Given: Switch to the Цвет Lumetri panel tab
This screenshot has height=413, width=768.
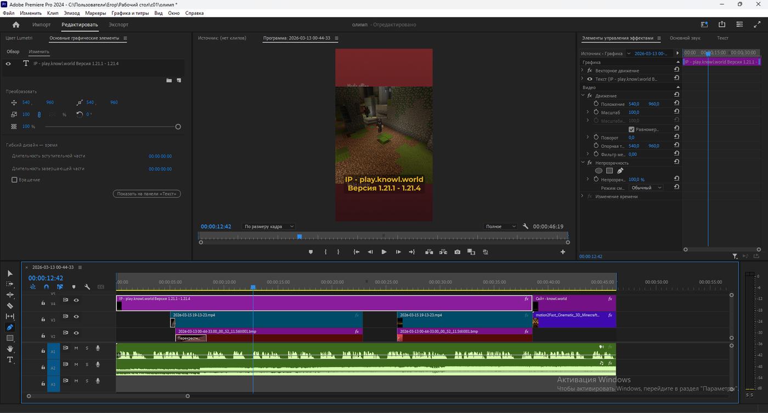Looking at the screenshot, I should pyautogui.click(x=19, y=38).
